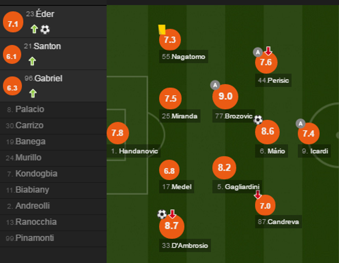Click the red substituted-off arrow above Perisic
The width and height of the screenshot is (339, 263).
[x=268, y=51]
